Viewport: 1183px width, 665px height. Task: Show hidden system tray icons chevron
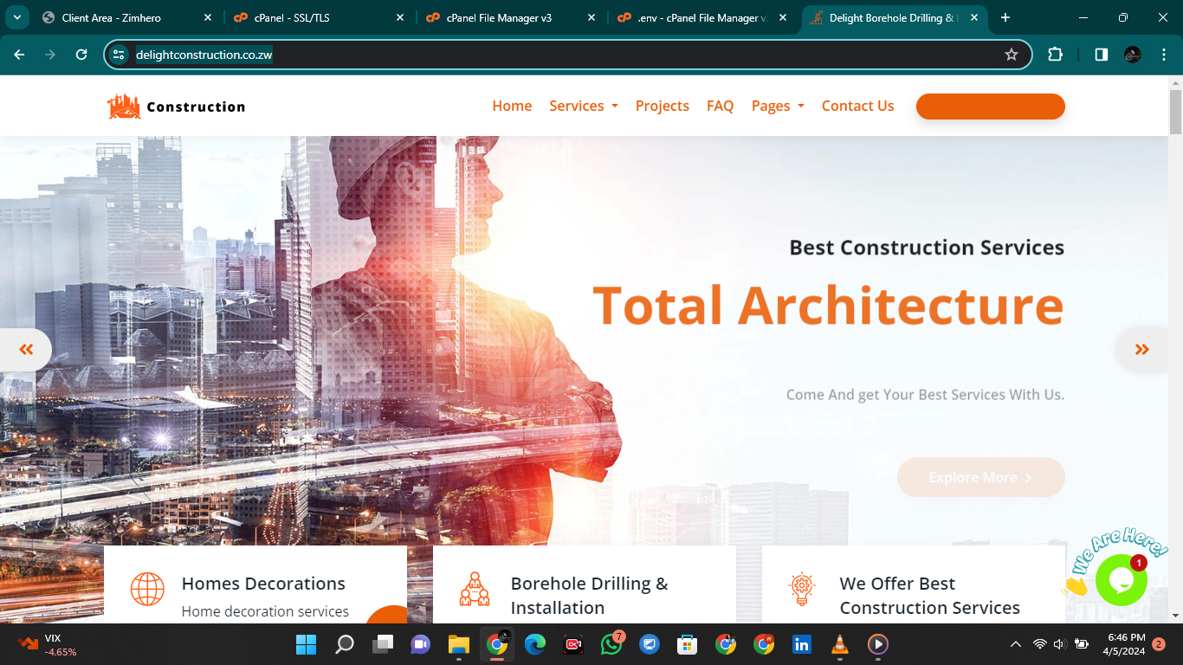click(1015, 644)
